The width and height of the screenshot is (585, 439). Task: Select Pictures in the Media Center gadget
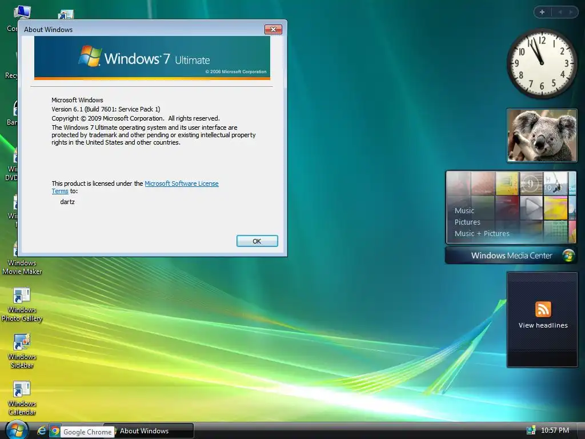(467, 222)
